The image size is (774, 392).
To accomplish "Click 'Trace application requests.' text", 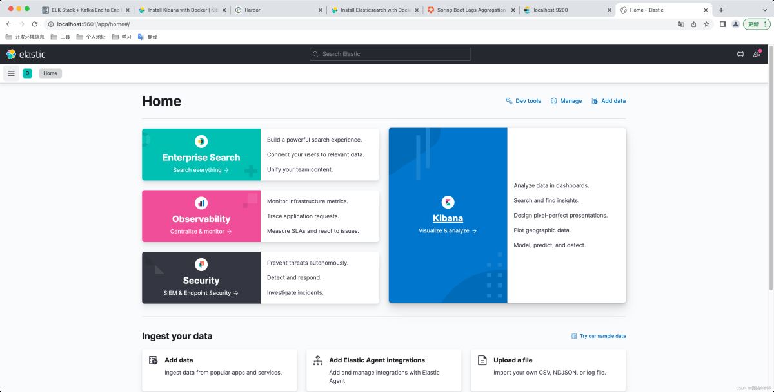I will pos(303,216).
